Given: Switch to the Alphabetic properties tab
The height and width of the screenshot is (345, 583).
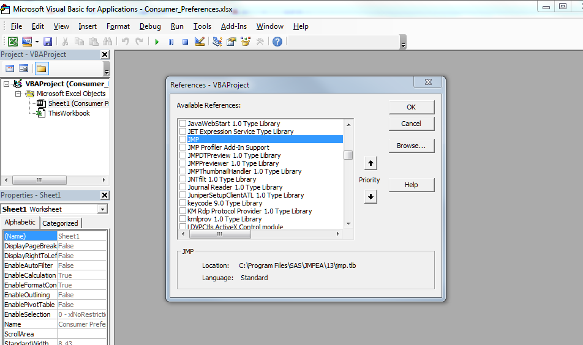Looking at the screenshot, I should pyautogui.click(x=20, y=222).
